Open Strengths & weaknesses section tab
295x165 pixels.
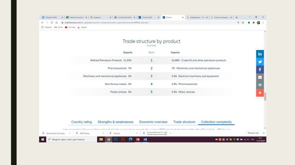click(116, 122)
